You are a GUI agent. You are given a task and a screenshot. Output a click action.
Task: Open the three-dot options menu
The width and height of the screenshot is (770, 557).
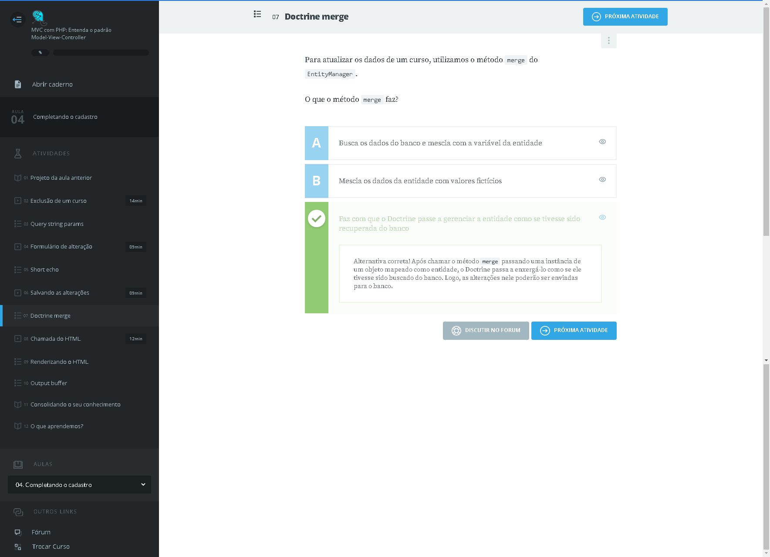click(x=608, y=40)
